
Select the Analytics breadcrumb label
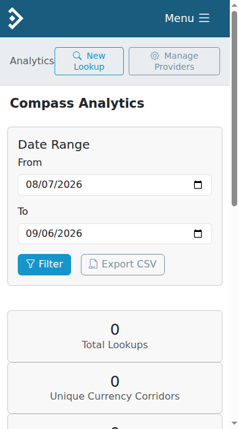(32, 61)
